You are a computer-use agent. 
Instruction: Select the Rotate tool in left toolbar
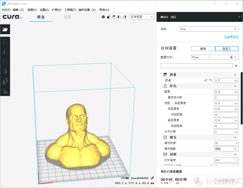click(5, 61)
